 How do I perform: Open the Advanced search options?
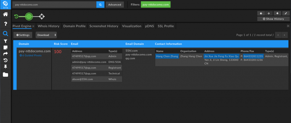click(x=115, y=5)
